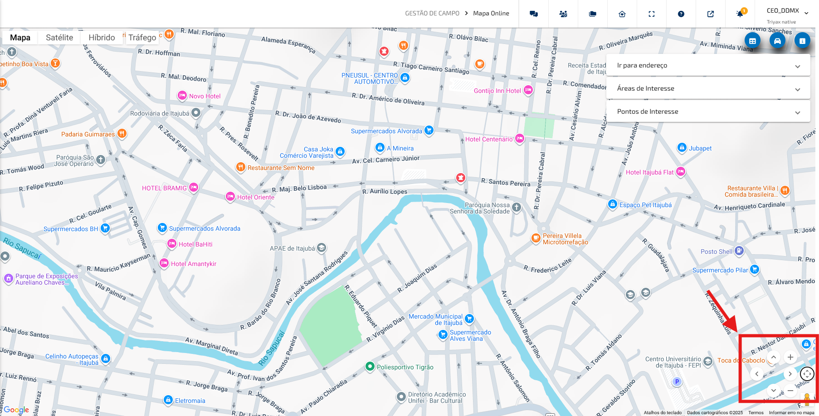Click the vehicle car round button
Screen dimensions: 819x416
(x=777, y=41)
